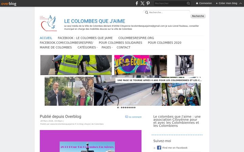
Task: Open the Connexion login link
Action: pos(204,3)
